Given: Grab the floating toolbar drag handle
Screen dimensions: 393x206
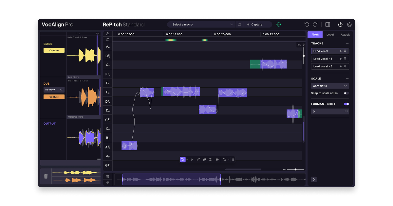Looking at the screenshot, I should coord(233,160).
